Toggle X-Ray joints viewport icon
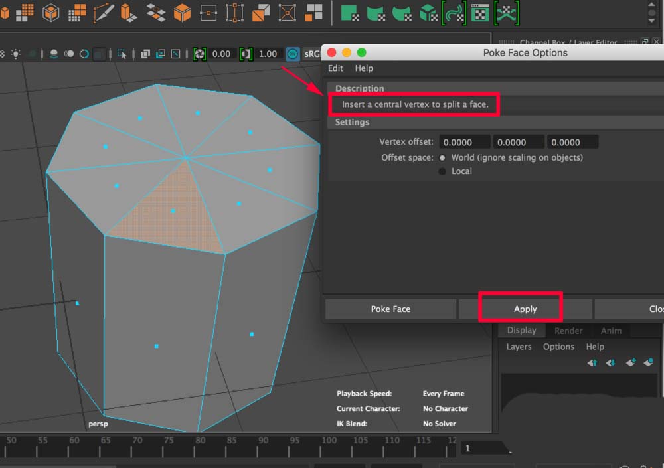 175,54
